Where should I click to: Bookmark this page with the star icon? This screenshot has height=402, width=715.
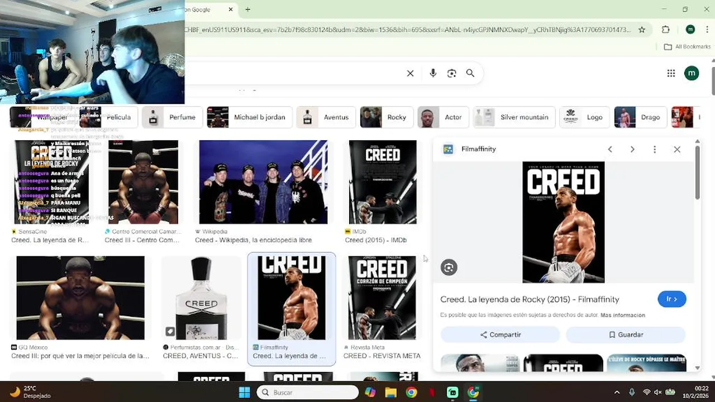coord(642,30)
